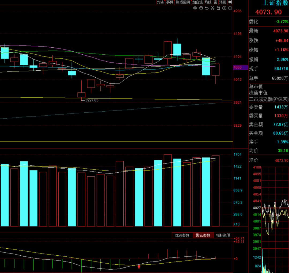Image resolution: width=289 pixels, height=273 pixels.
Task: Toggle the unlock padlock icon
Action: click(x=218, y=8)
